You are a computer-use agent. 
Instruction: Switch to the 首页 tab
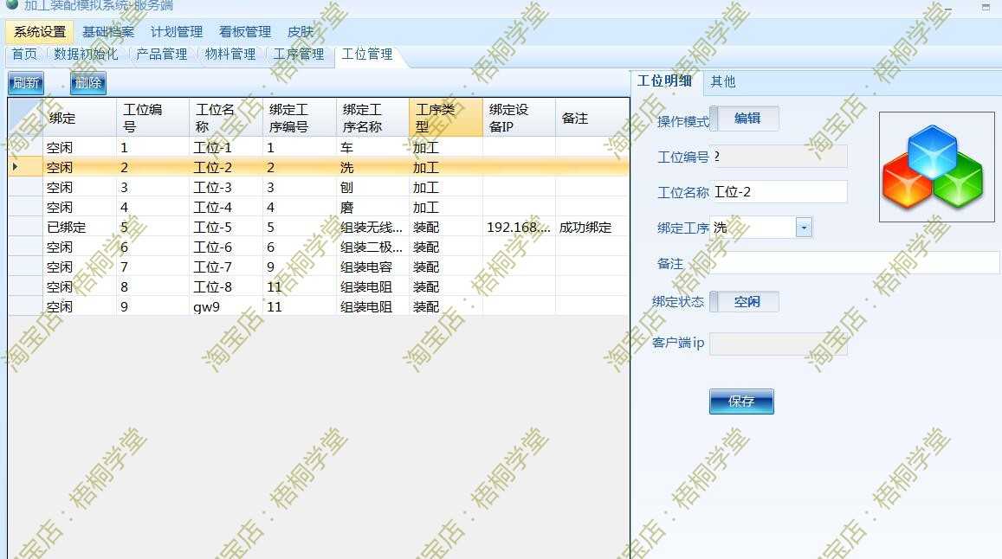(x=25, y=55)
